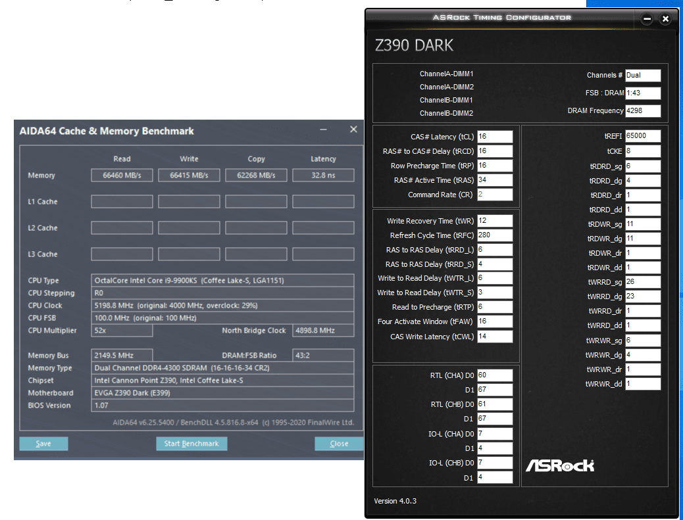This screenshot has height=520, width=683.
Task: Select the tRDRD_dg value field
Action: coord(643,181)
